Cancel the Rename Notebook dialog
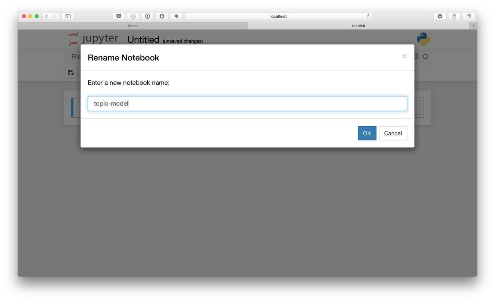The height and width of the screenshot is (302, 495). coord(393,133)
